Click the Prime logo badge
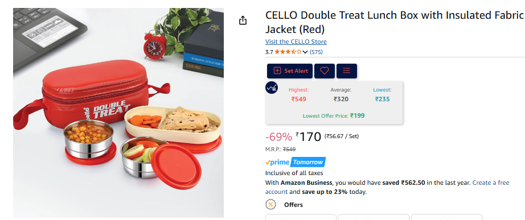Image resolution: width=525 pixels, height=220 pixels. (277, 163)
